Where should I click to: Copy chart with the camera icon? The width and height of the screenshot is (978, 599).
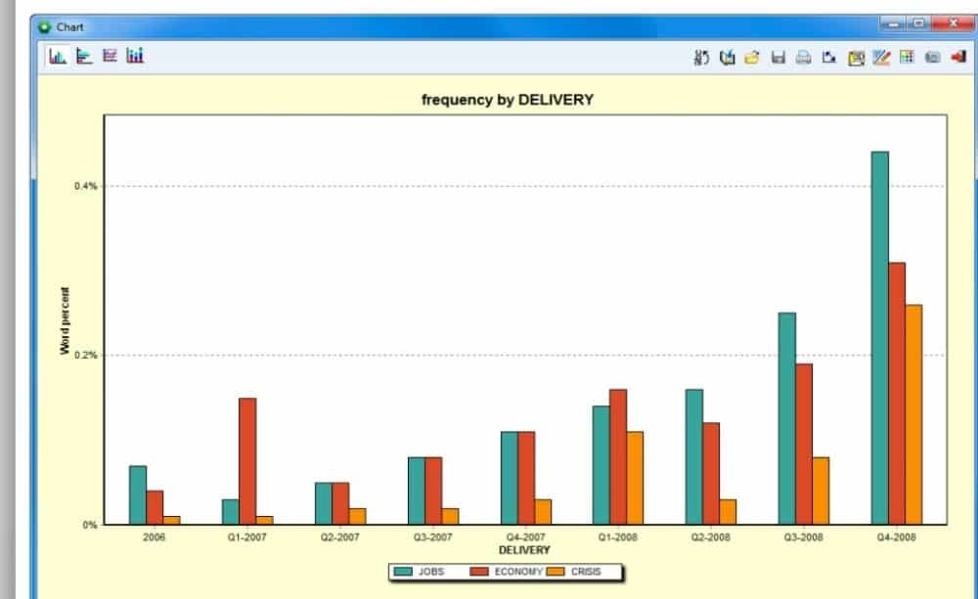click(932, 59)
